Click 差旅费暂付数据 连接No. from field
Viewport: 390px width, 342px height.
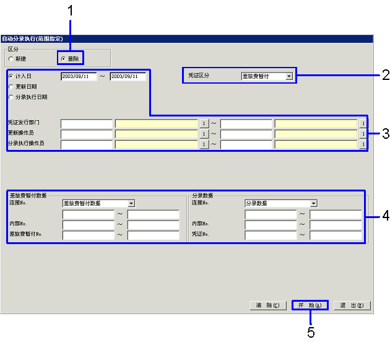coord(89,214)
